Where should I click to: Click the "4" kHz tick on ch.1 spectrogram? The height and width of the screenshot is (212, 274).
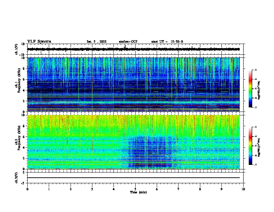[24, 90]
